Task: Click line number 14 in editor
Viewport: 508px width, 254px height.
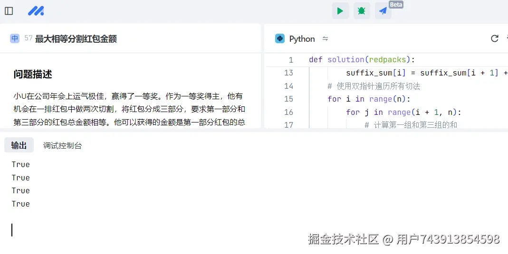Action: tap(288, 86)
